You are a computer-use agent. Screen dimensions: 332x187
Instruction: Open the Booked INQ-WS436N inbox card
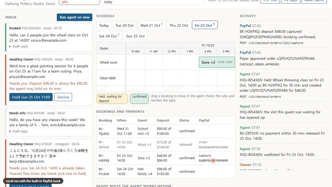49,37
